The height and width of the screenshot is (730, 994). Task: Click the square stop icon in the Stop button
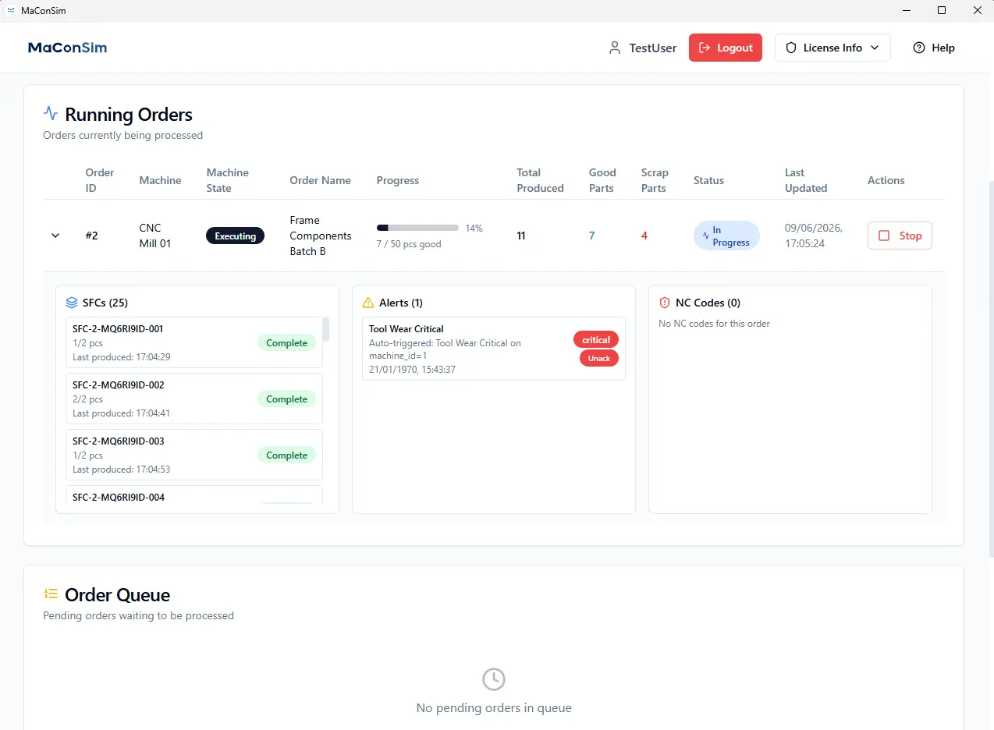[884, 236]
